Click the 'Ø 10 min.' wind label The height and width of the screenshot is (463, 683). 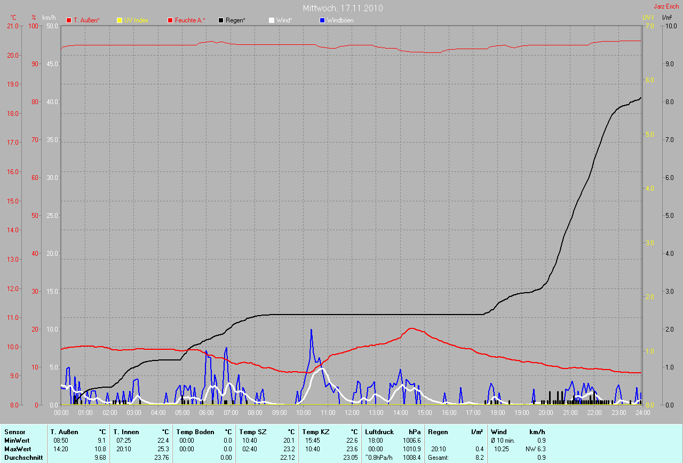tap(503, 441)
